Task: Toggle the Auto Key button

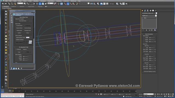Action: click(x=141, y=94)
